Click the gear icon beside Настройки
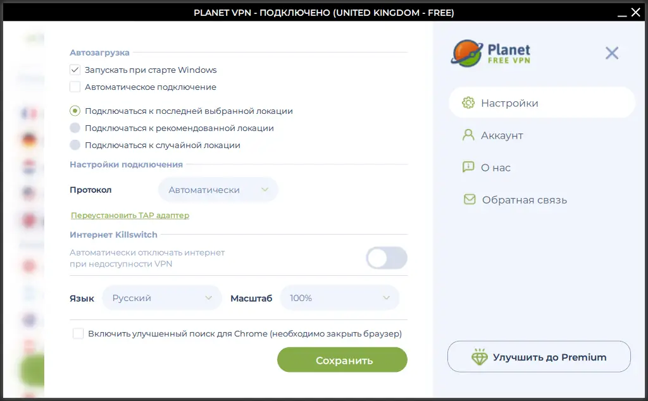 (x=468, y=103)
